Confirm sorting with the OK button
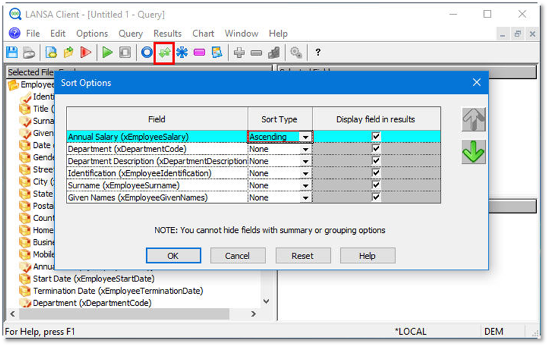Viewport: 548px width, 346px height. pos(174,255)
